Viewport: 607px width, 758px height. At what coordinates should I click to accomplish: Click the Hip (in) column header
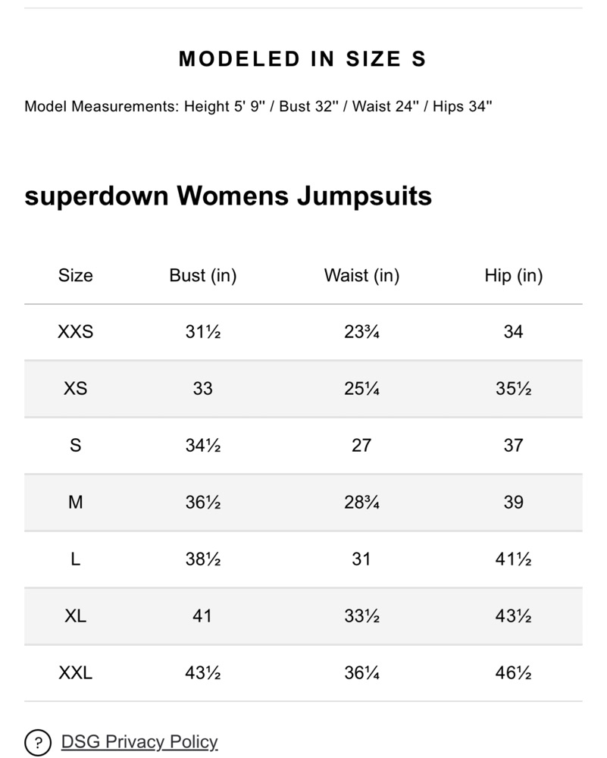click(514, 276)
